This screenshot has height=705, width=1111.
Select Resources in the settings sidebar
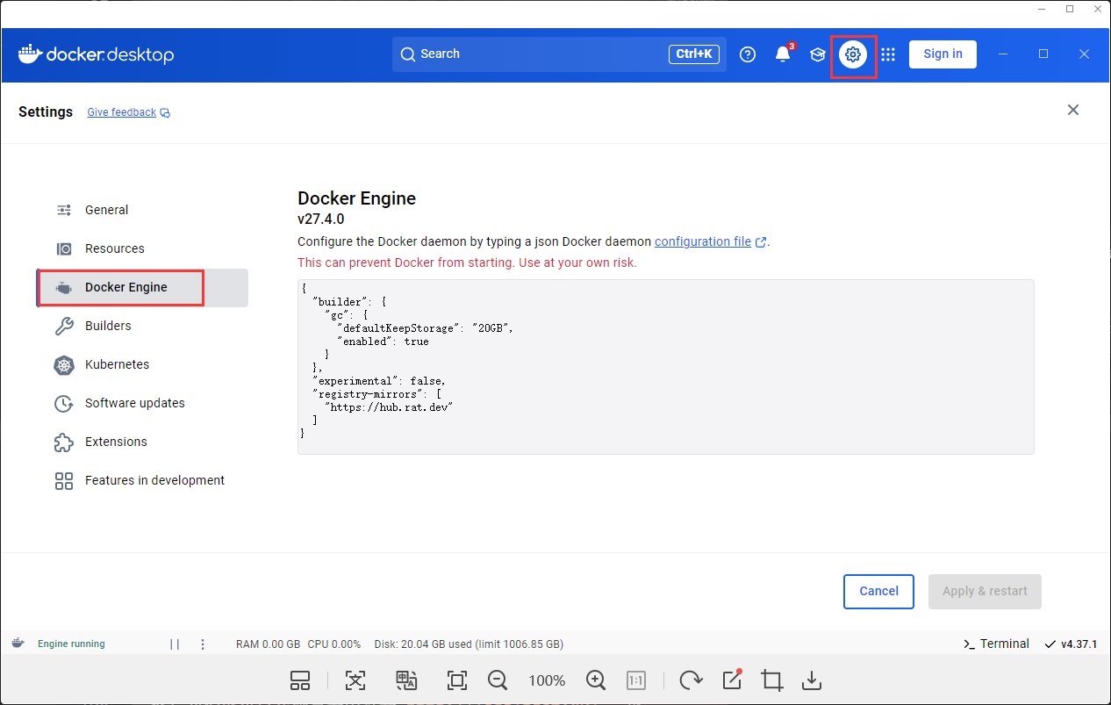(114, 248)
